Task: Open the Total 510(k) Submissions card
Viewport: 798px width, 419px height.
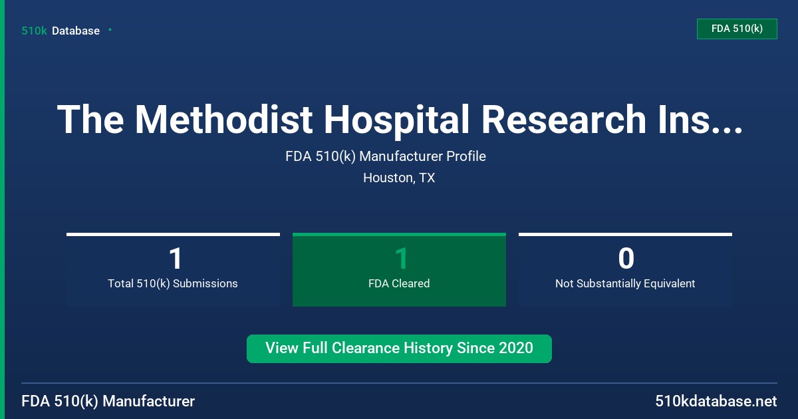Action: (x=173, y=269)
